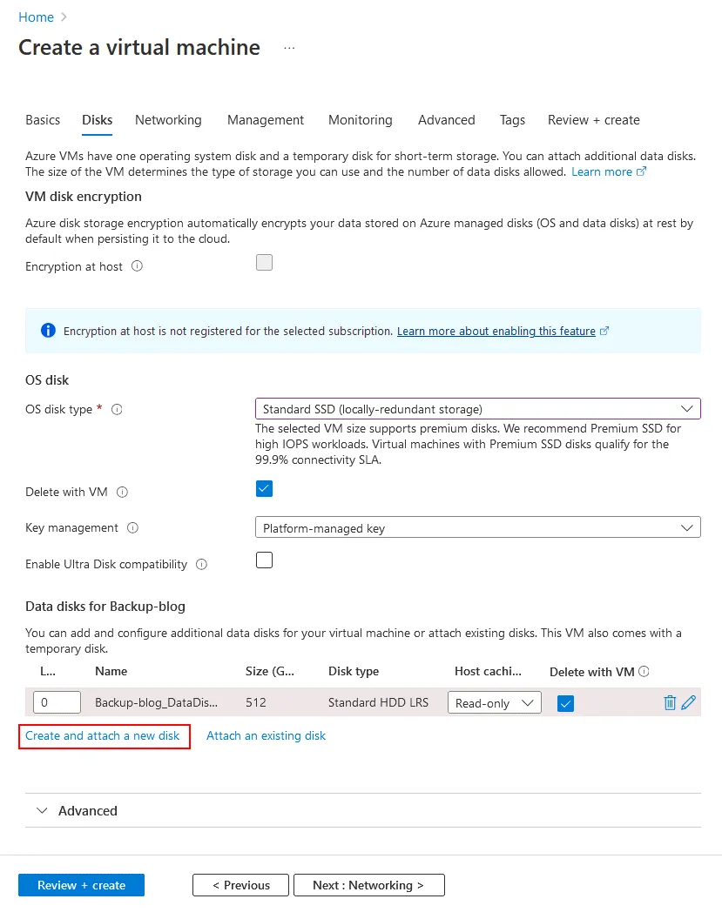722x919 pixels.
Task: Click info icon in Delete with VM column header
Action: [x=644, y=671]
